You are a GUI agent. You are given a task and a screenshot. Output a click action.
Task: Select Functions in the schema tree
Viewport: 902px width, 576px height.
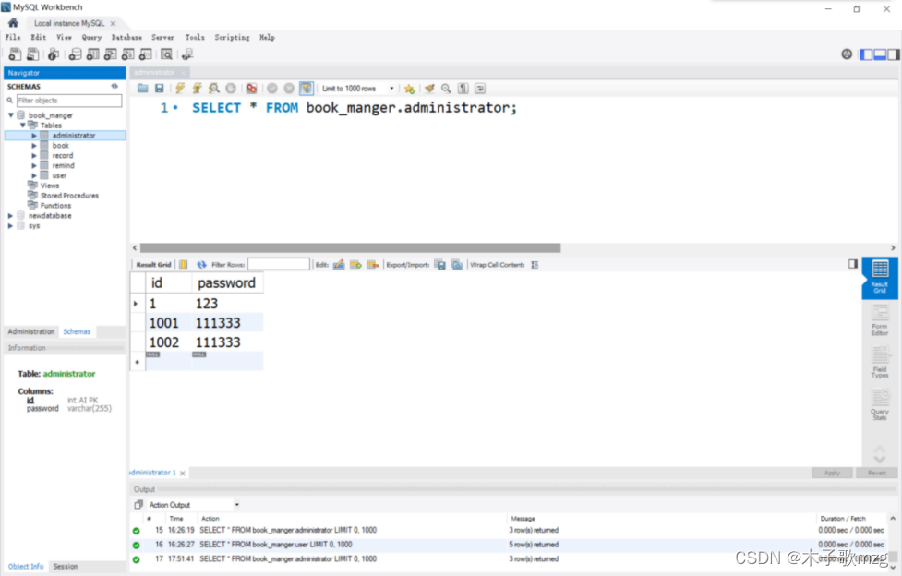point(55,206)
